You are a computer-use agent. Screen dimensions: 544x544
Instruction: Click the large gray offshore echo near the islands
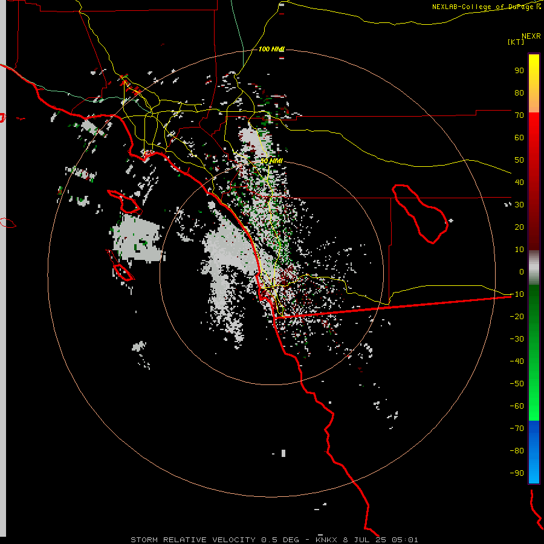137,238
